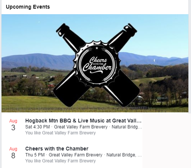191x168 pixels.
Task: Click the blank panel right of event listings
Action: click(x=167, y=141)
